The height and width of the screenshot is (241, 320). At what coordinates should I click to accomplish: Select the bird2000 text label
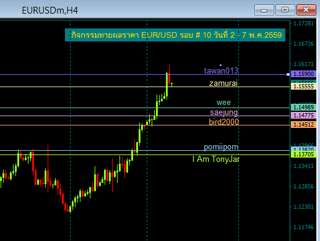(x=223, y=122)
